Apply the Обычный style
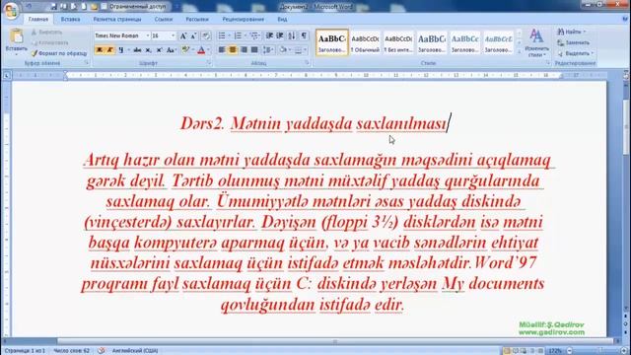 (365, 42)
